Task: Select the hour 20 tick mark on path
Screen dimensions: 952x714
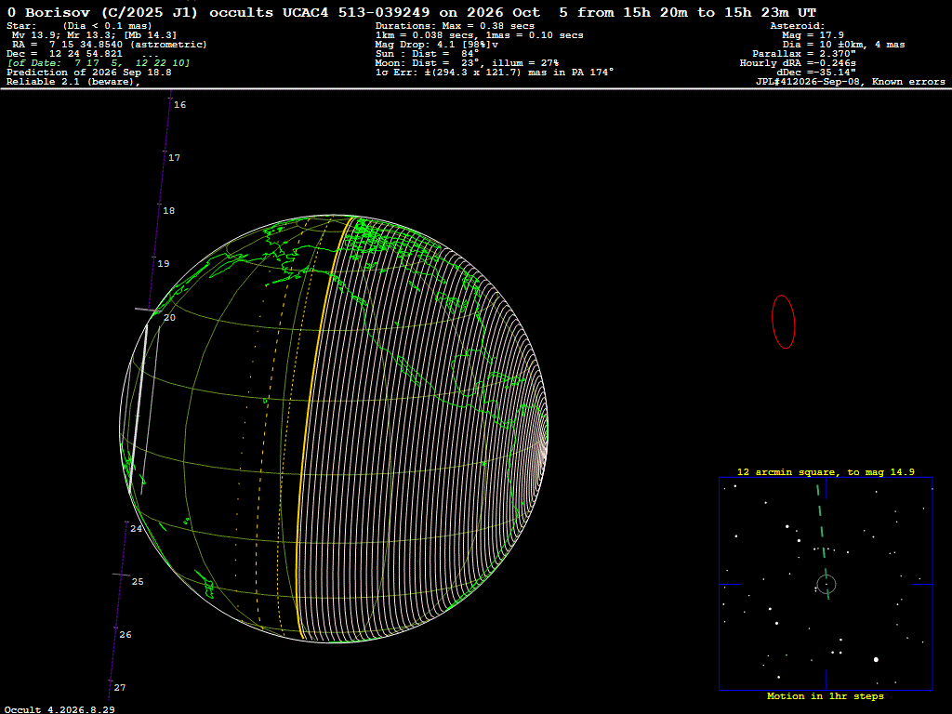Action: click(x=148, y=311)
